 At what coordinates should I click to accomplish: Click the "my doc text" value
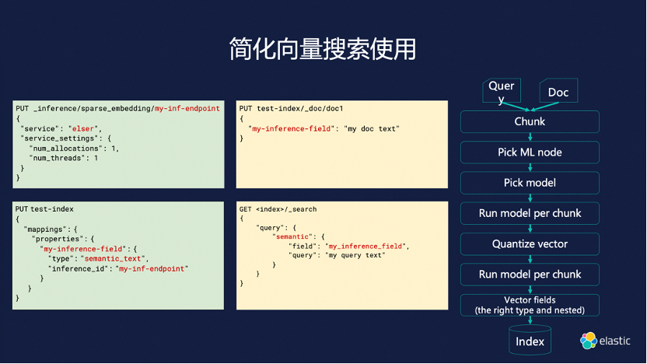point(372,129)
